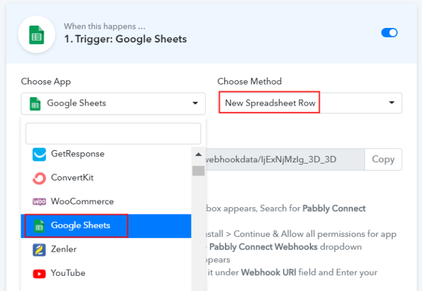Viewport: 422px width, 291px height.
Task: Select New Spreadsheet Row method
Action: pyautogui.click(x=270, y=103)
